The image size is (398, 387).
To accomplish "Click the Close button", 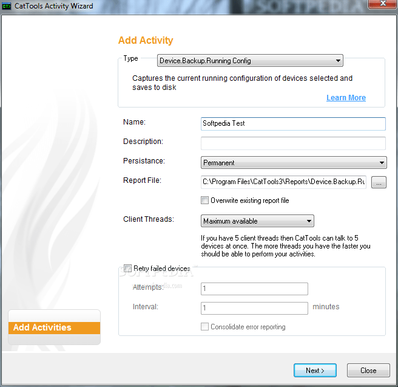I will pyautogui.click(x=368, y=370).
